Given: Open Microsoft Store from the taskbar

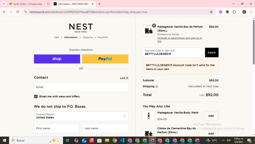Looking at the screenshot, I should (99, 140).
